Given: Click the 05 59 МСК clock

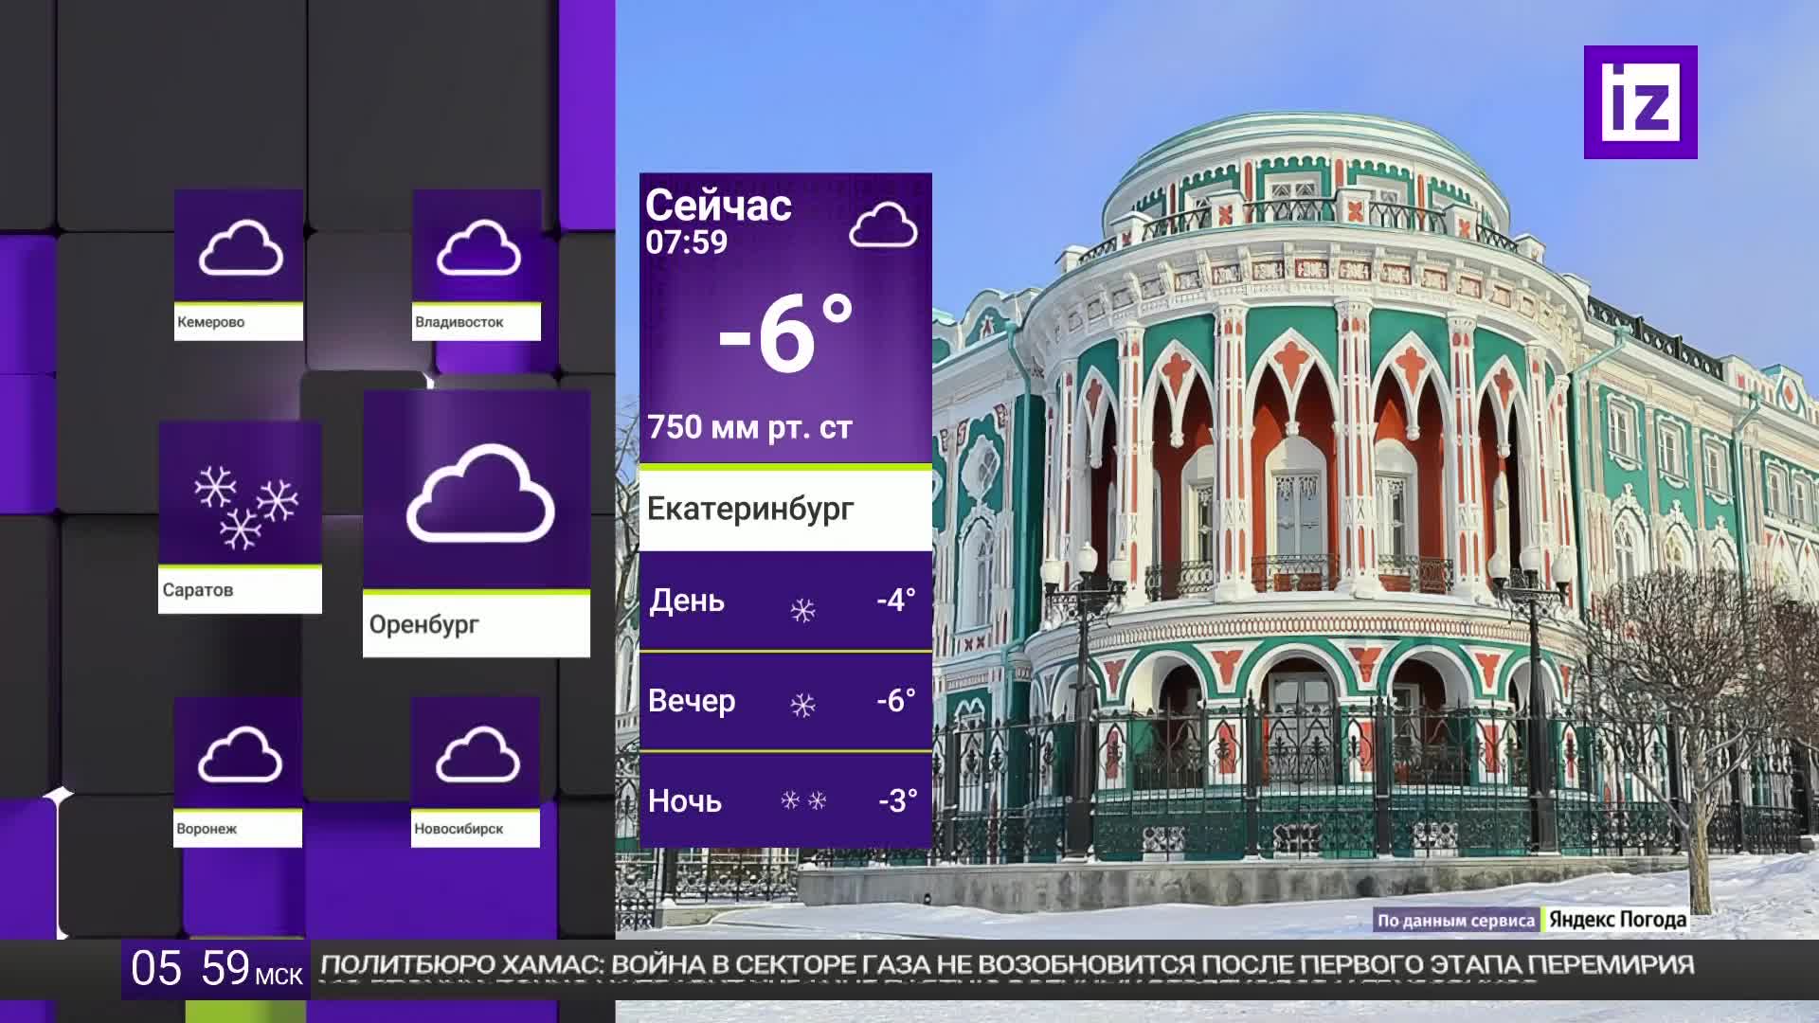Looking at the screenshot, I should pos(216,969).
